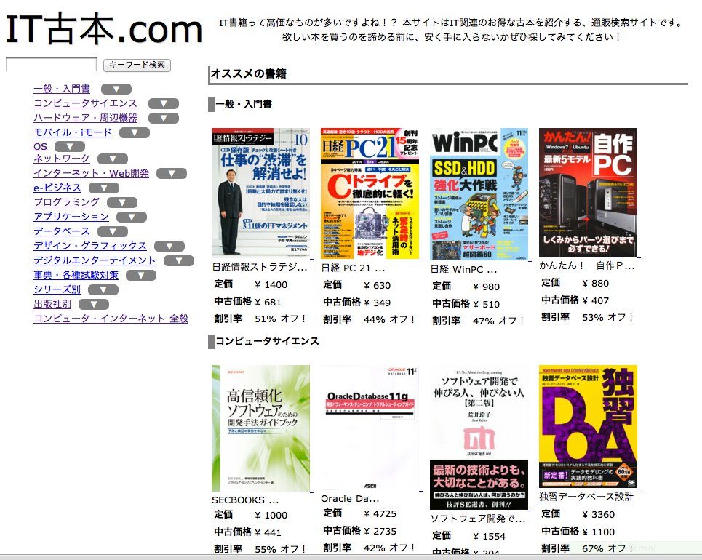Screen dimensions: 702x560
Task: Select the 日経PC21 cover image
Action: [x=370, y=193]
